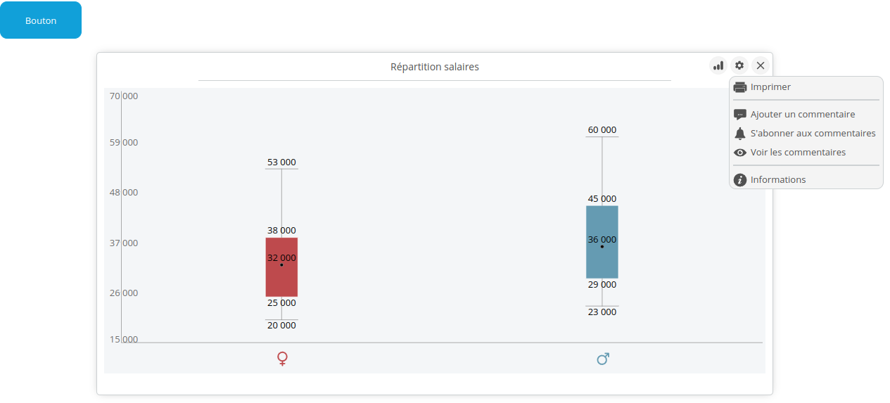Select Imprimer from the menu

(770, 87)
